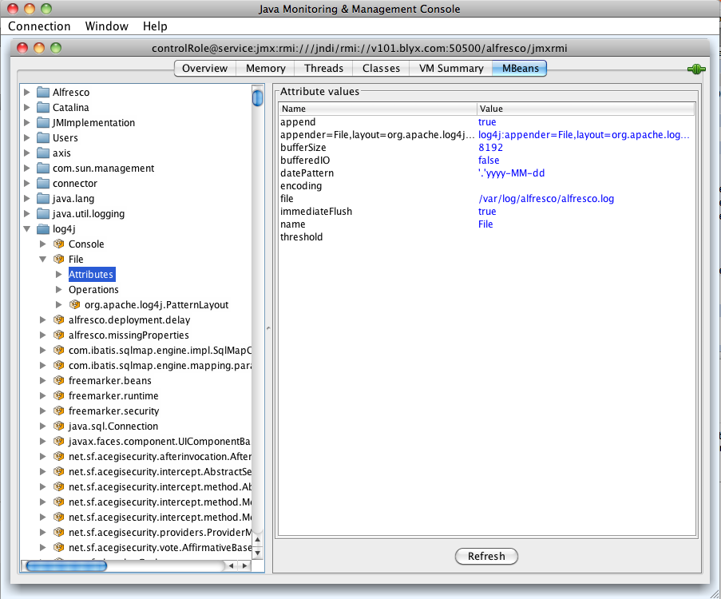721x599 pixels.
Task: Click the net.sf.acegisecurity.providers MBean icon
Action: 58,532
